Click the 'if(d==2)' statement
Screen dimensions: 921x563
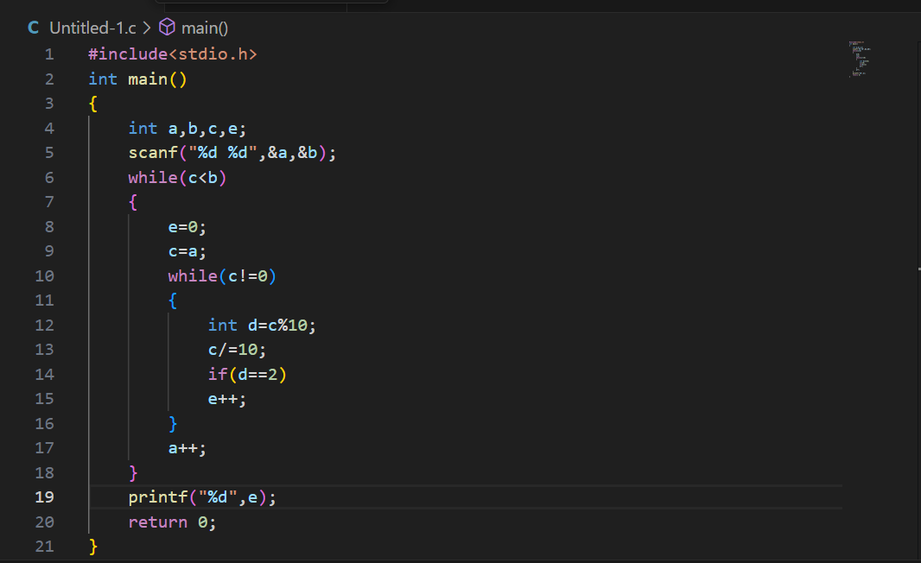tap(247, 375)
